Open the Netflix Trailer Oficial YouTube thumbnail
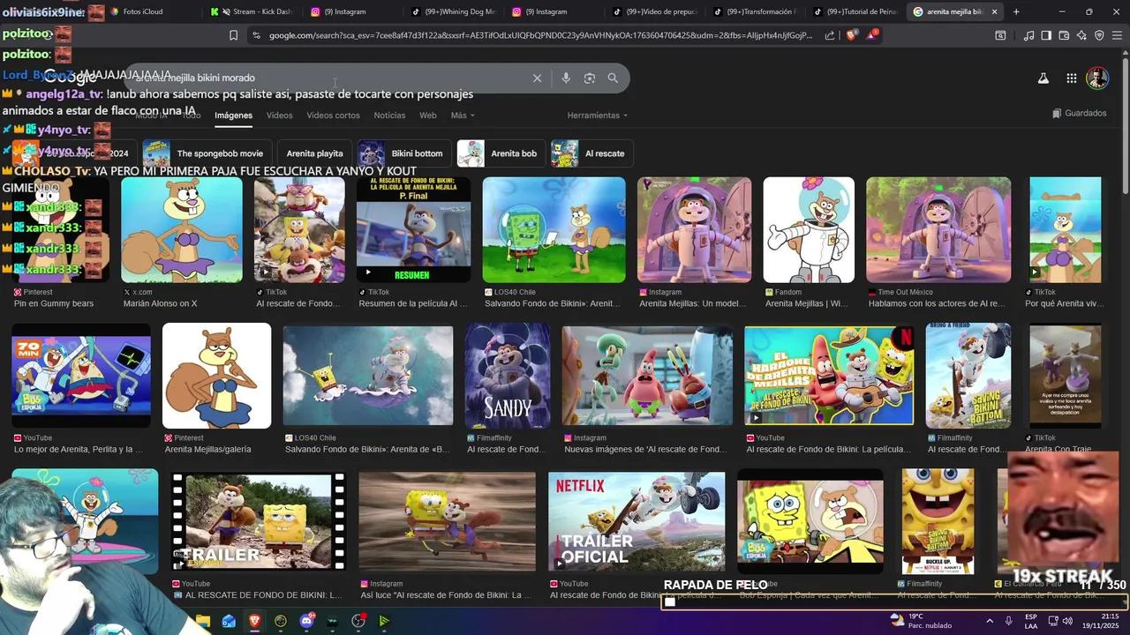The height and width of the screenshot is (635, 1130). click(x=637, y=521)
